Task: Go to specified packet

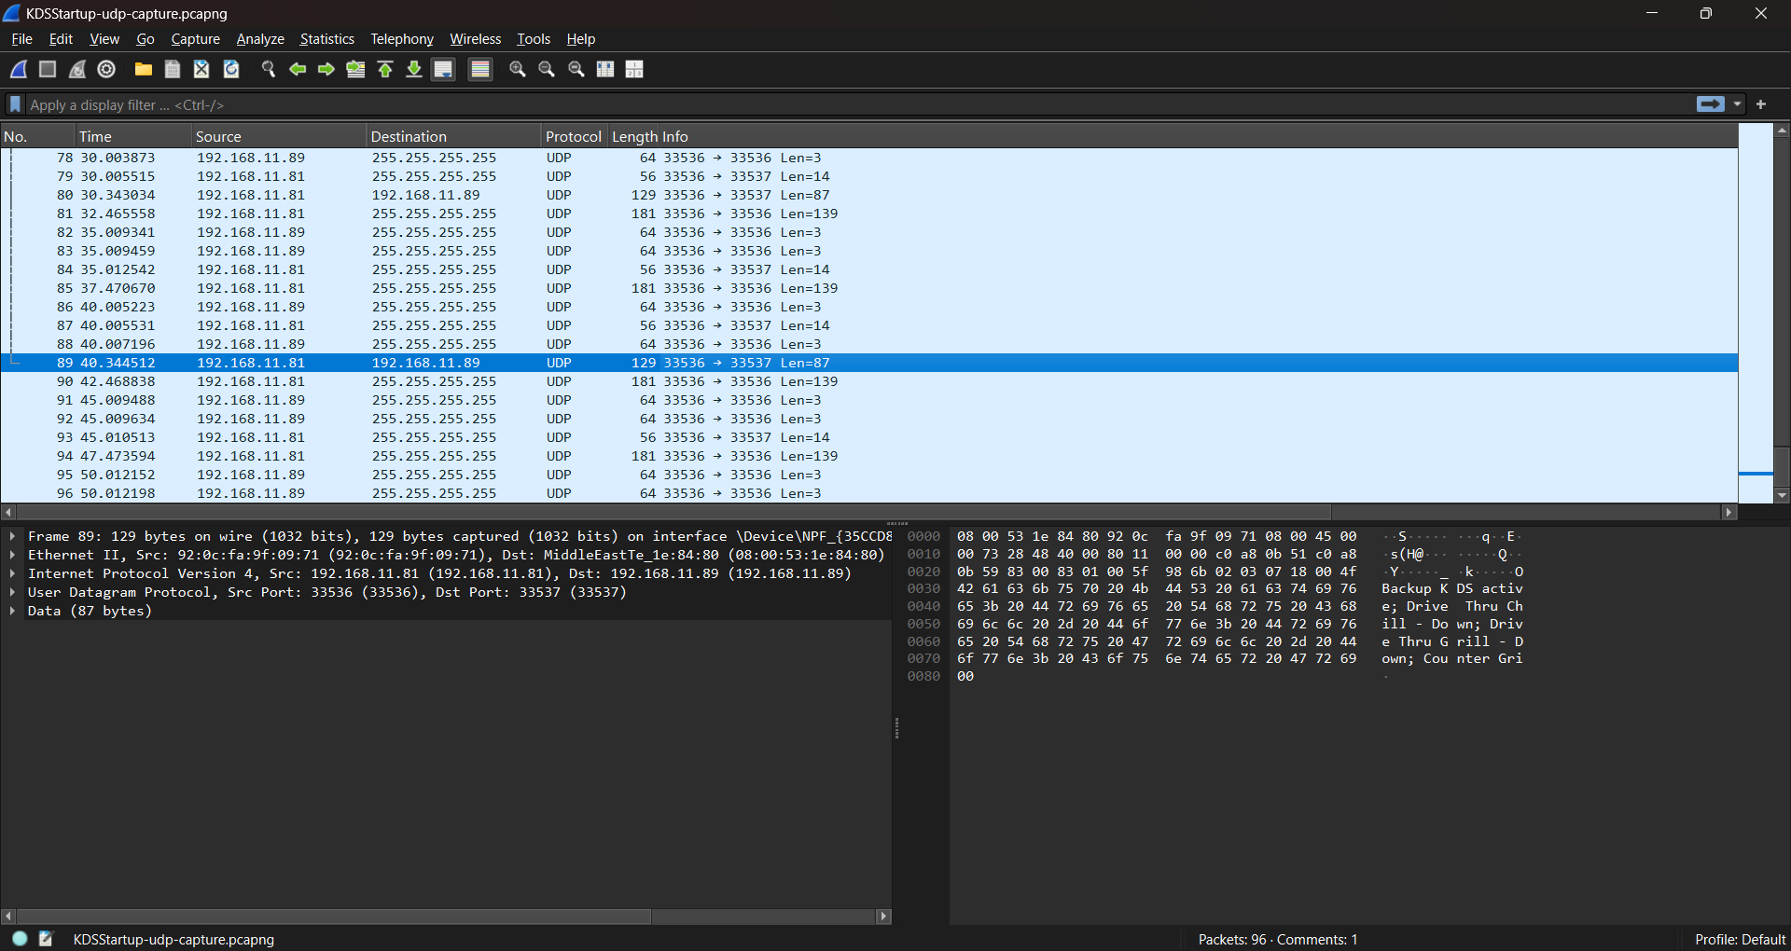Action: click(x=355, y=69)
